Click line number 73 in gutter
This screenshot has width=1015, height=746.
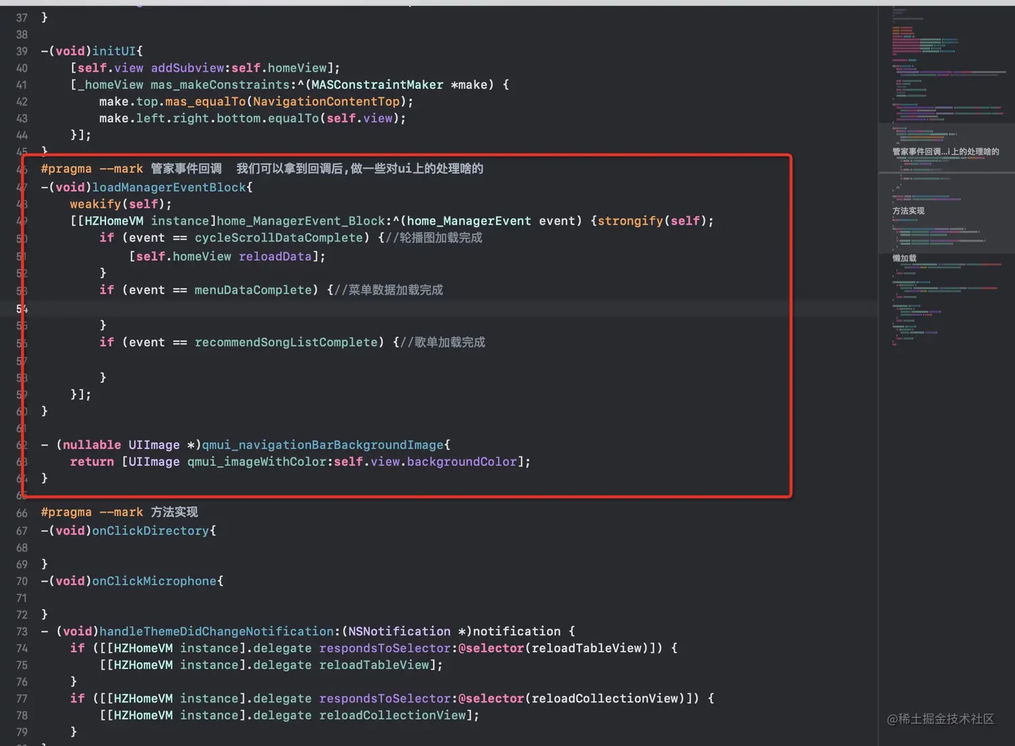tap(22, 631)
